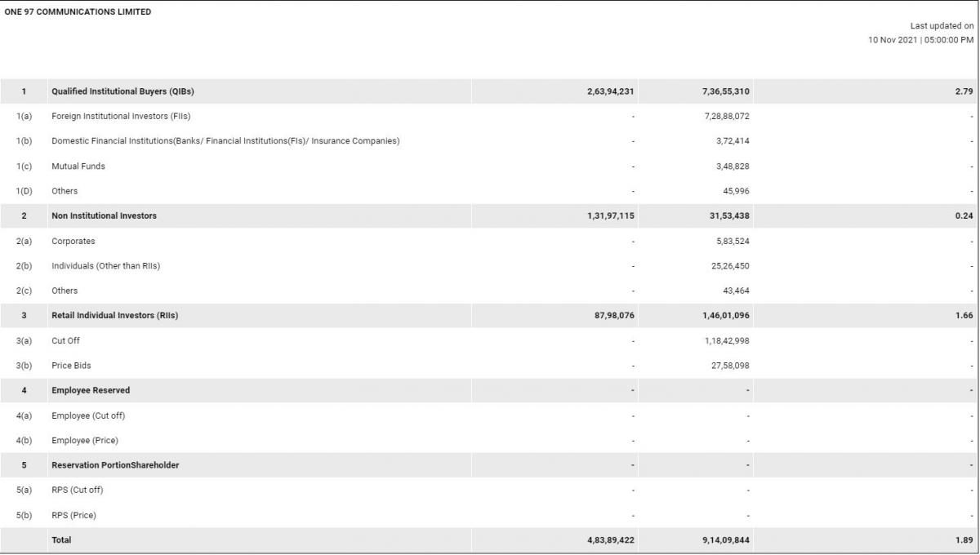Click the total bid value 9,14,09,844
Screen dimensions: 980x555
(726, 540)
